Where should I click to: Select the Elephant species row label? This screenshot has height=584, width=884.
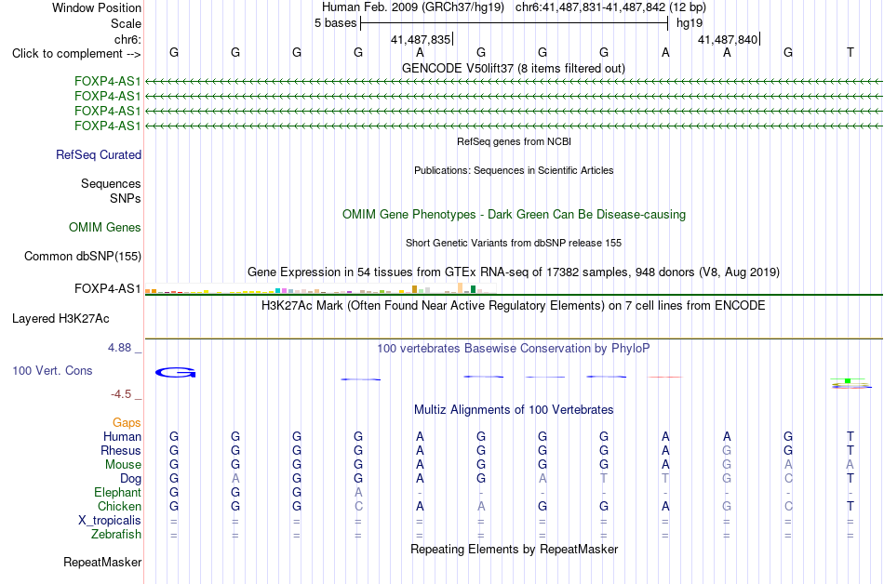117,493
